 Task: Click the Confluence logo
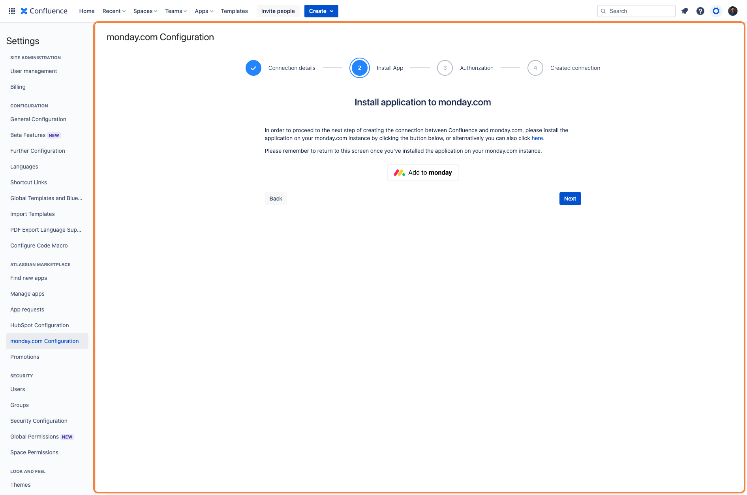coord(44,11)
